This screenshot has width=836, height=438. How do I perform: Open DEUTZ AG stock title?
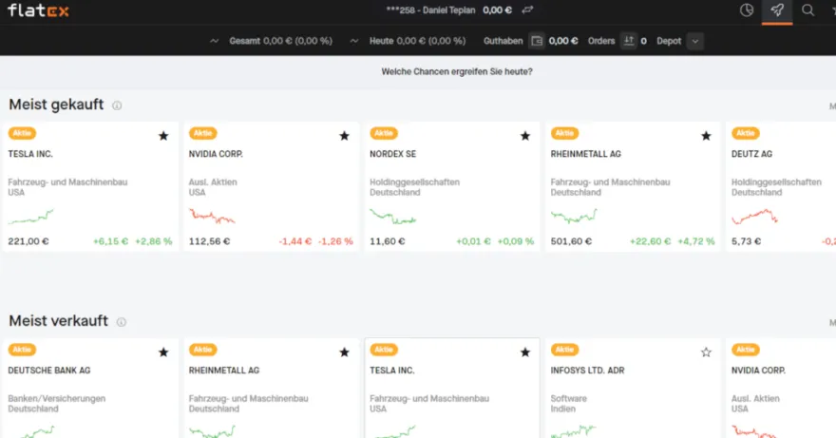(x=751, y=154)
